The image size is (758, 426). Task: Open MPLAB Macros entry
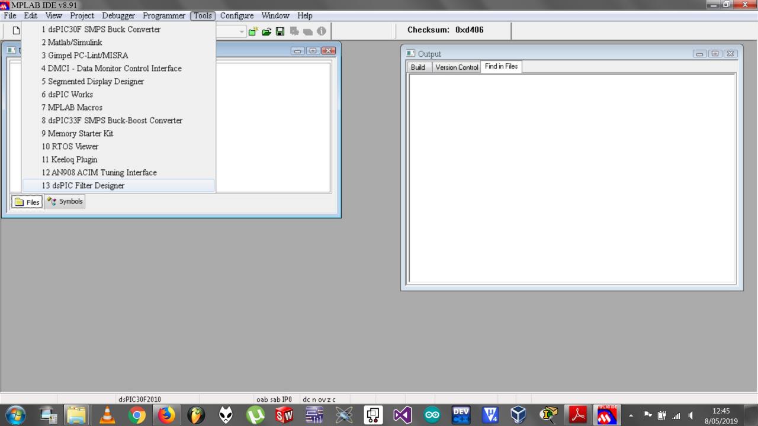click(x=118, y=108)
